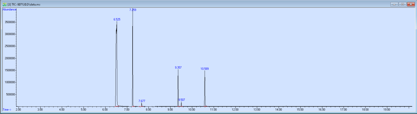Select the peak label 6.525

coord(117,19)
